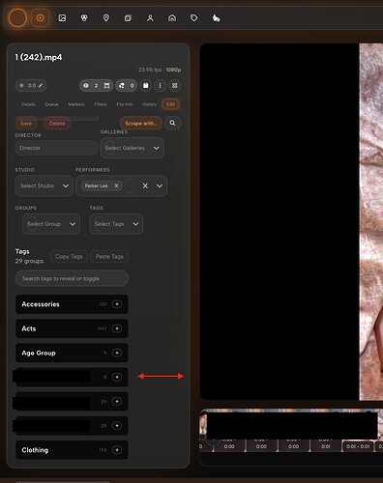The width and height of the screenshot is (383, 483).
Task: Expand Acts group with its plus circle
Action: 117,328
